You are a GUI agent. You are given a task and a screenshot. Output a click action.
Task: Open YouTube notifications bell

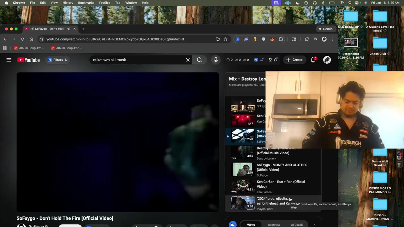coord(313,60)
